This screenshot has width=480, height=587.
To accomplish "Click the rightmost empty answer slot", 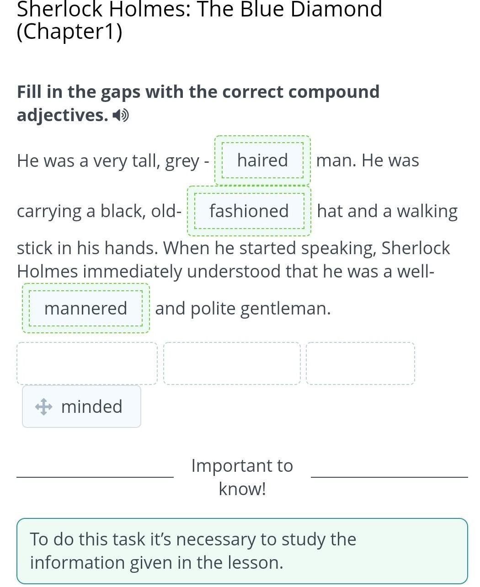I will click(360, 363).
